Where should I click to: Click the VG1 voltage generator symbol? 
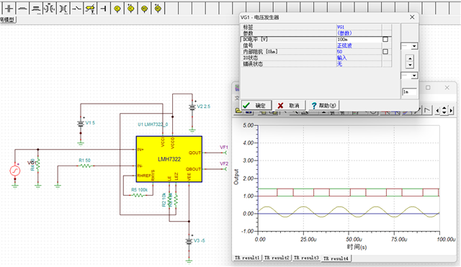click(15, 171)
